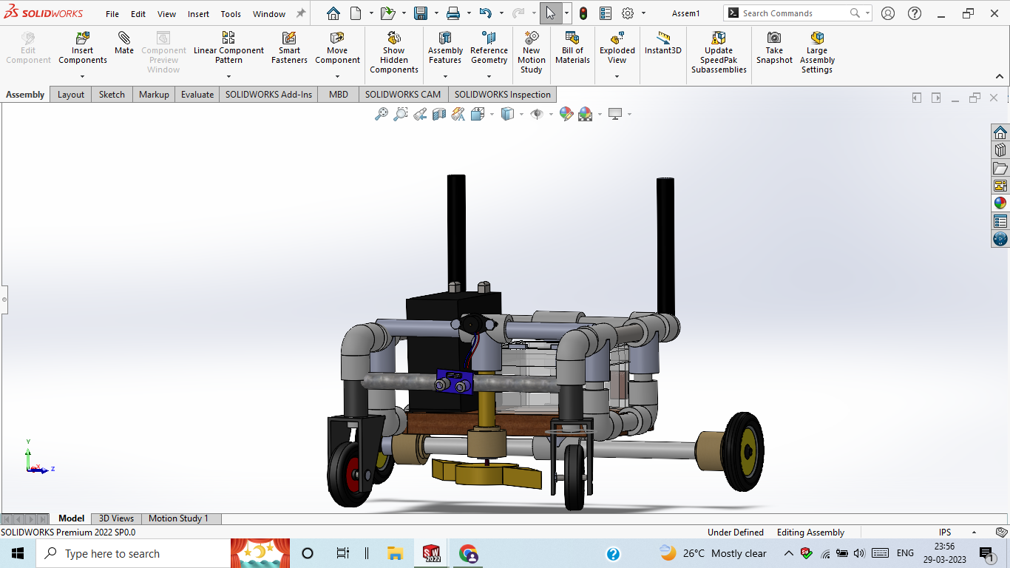This screenshot has width=1010, height=568.
Task: Open the Insert menu
Action: (197, 13)
